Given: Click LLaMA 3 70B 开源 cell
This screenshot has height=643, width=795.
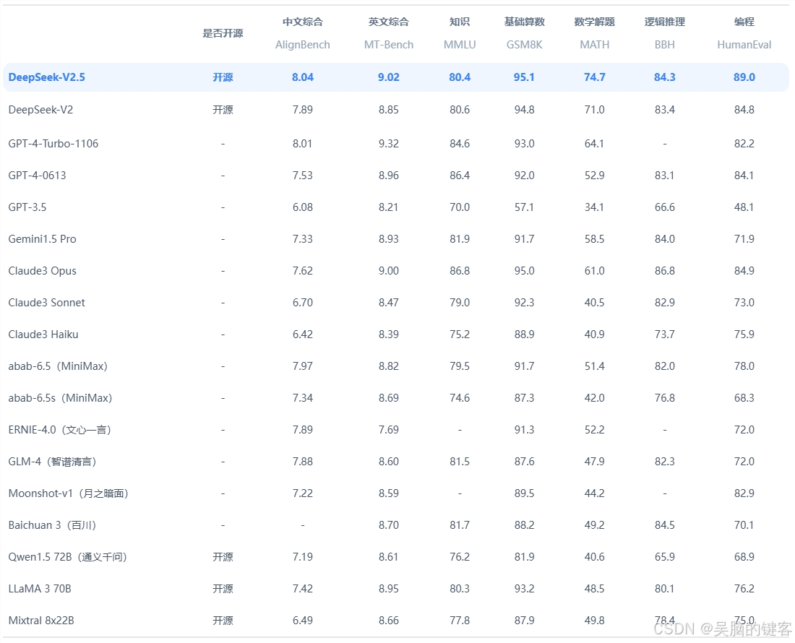Looking at the screenshot, I should point(223,589).
